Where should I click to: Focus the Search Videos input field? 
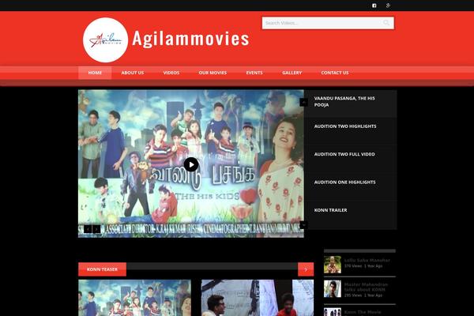tap(328, 23)
